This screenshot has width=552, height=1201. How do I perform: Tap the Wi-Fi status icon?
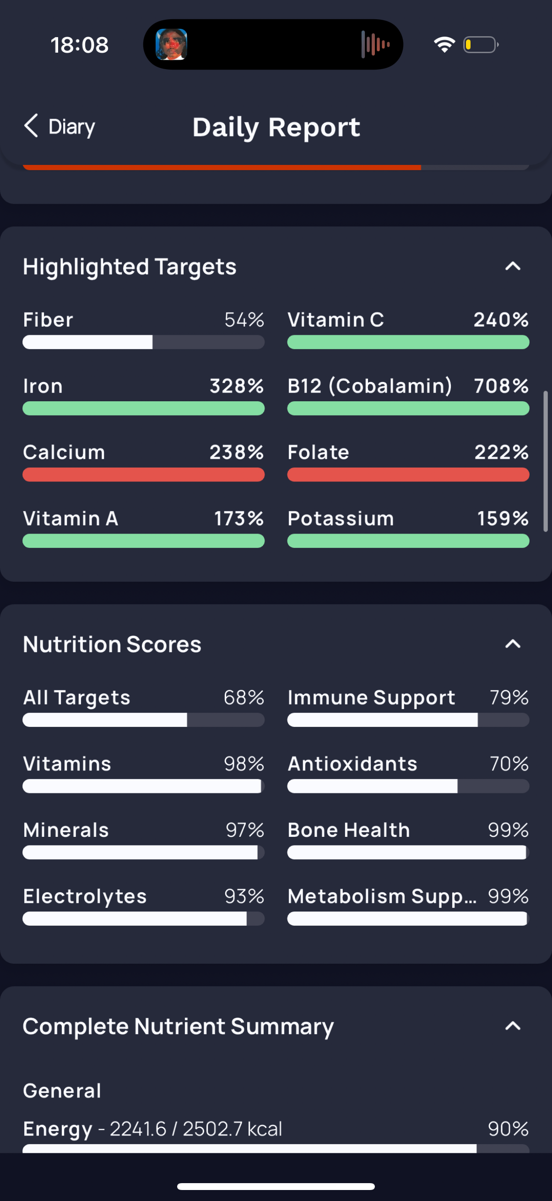tap(444, 45)
